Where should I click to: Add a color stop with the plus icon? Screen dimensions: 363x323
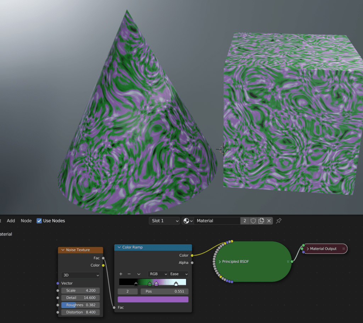tap(121, 274)
